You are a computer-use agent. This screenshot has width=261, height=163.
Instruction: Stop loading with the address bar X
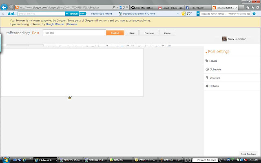pos(127,7)
